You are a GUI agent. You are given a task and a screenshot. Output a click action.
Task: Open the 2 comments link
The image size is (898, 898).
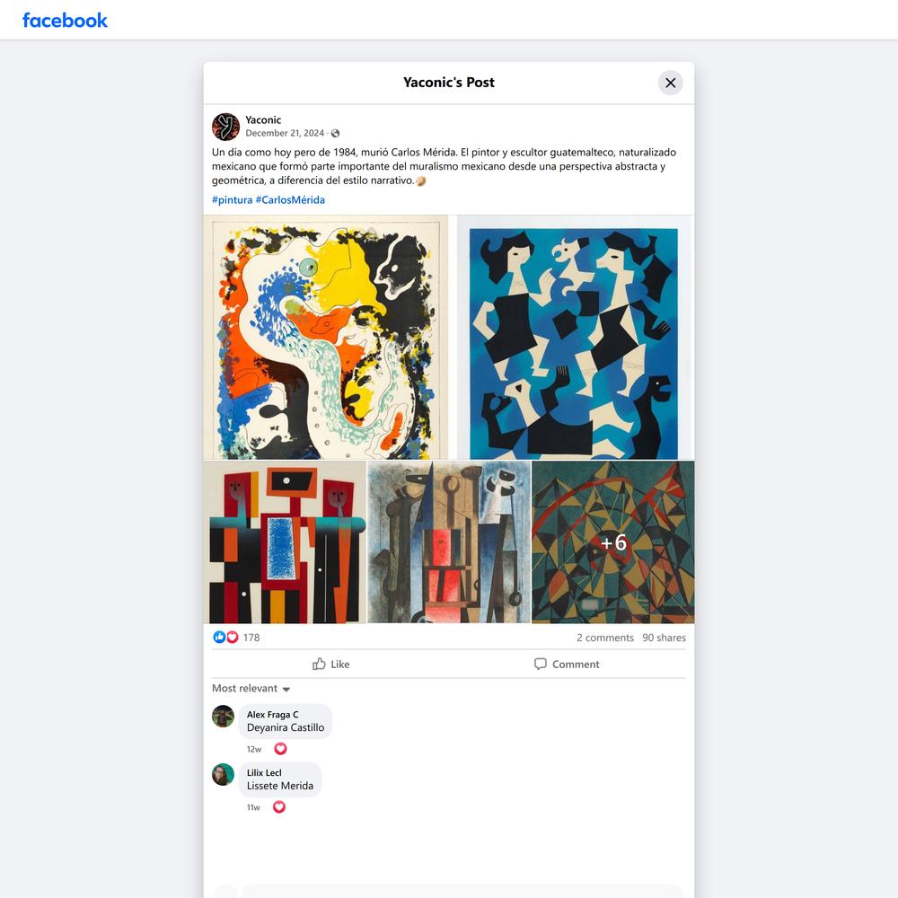tap(604, 638)
